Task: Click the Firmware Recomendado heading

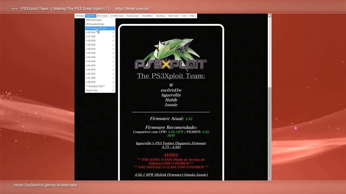Action: [171, 127]
